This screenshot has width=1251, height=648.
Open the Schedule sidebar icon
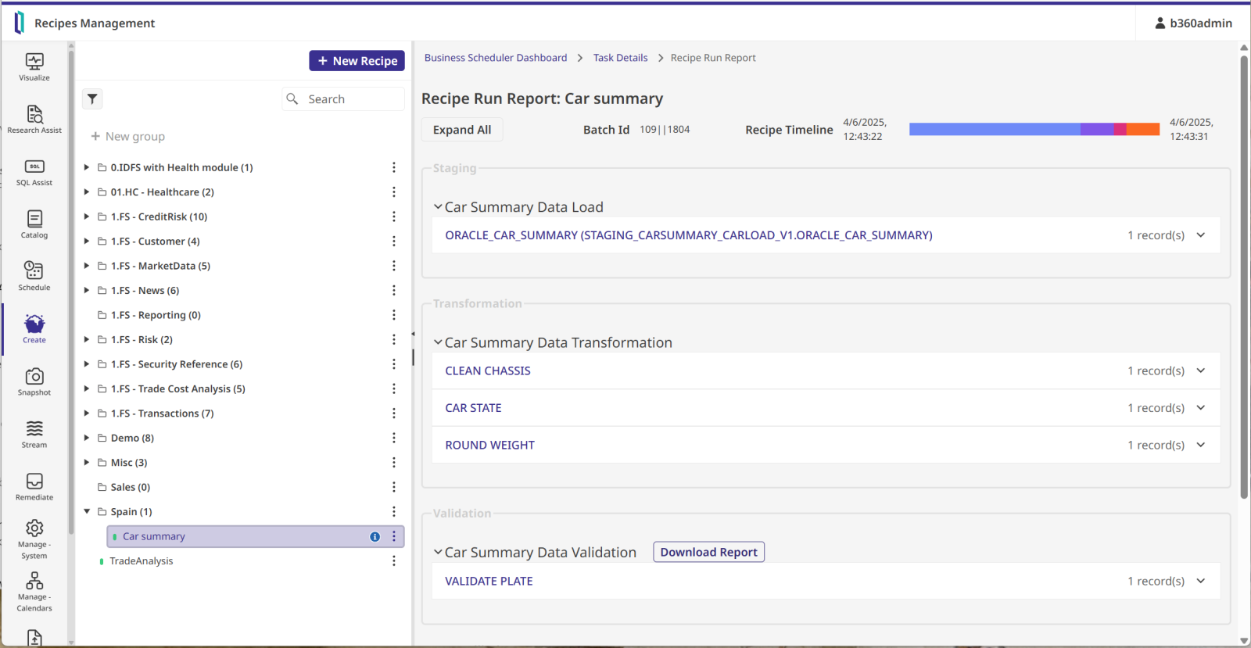[x=34, y=276]
